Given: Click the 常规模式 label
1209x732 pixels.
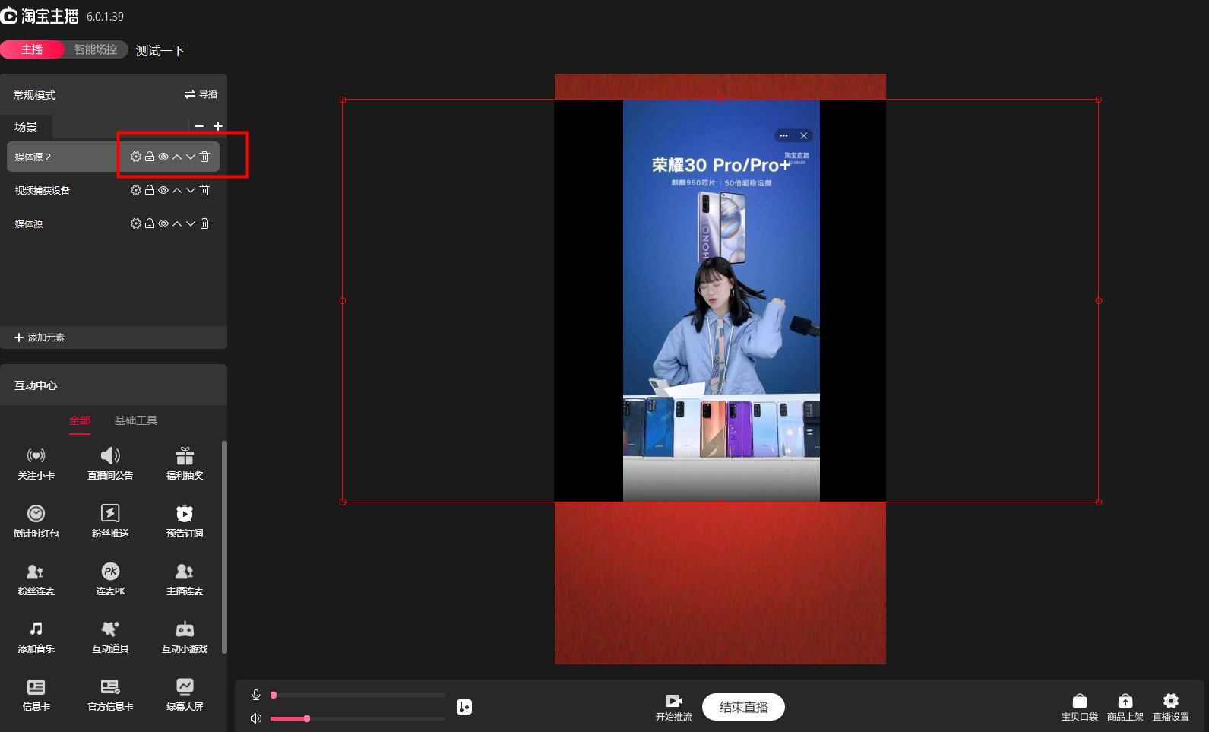Looking at the screenshot, I should click(x=34, y=95).
